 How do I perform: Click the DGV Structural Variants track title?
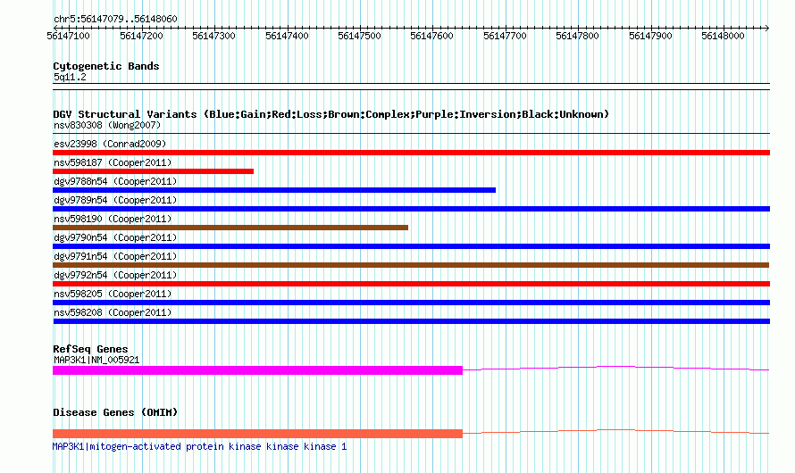pos(331,114)
